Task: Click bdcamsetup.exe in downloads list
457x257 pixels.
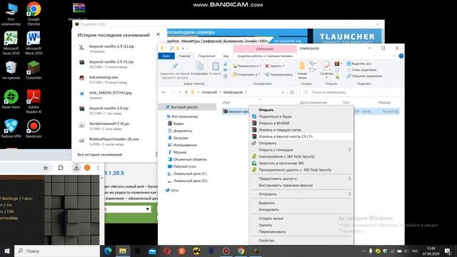Action: (104, 77)
